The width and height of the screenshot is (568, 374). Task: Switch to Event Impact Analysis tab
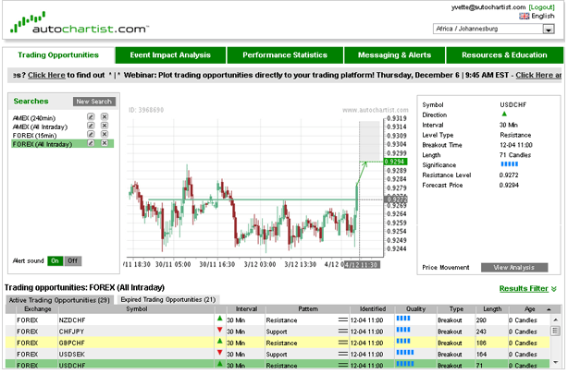(x=170, y=55)
